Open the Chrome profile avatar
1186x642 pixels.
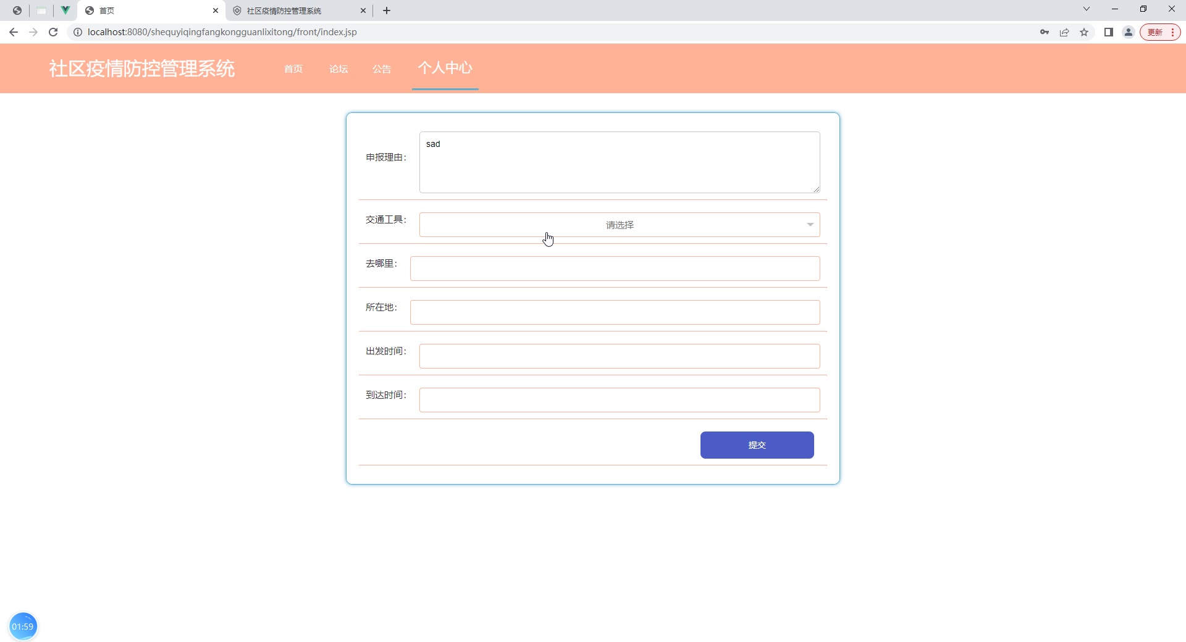coord(1129,32)
